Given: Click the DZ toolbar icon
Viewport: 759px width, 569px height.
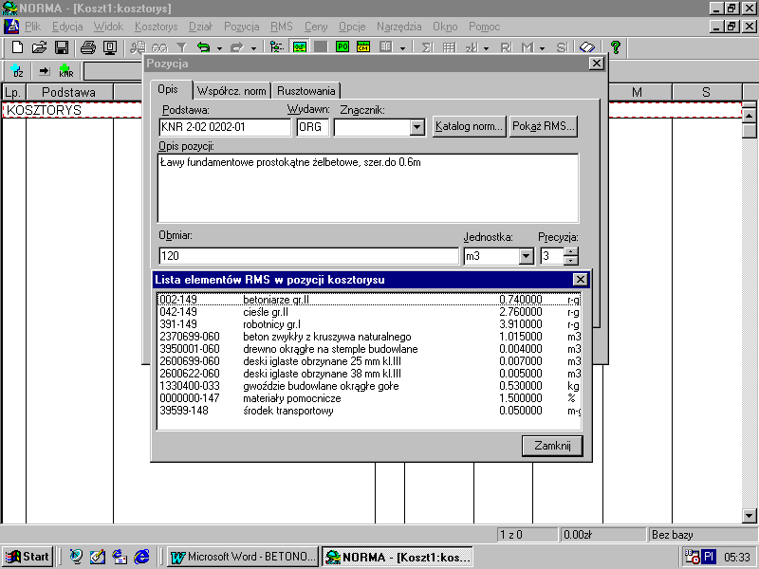Looking at the screenshot, I should [x=17, y=71].
